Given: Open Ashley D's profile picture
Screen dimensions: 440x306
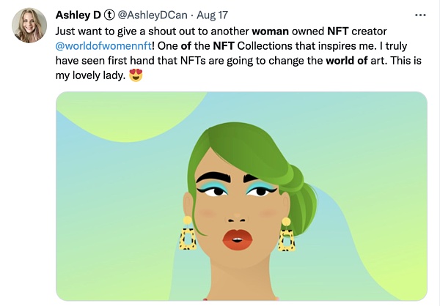Looking at the screenshot, I should (29, 26).
